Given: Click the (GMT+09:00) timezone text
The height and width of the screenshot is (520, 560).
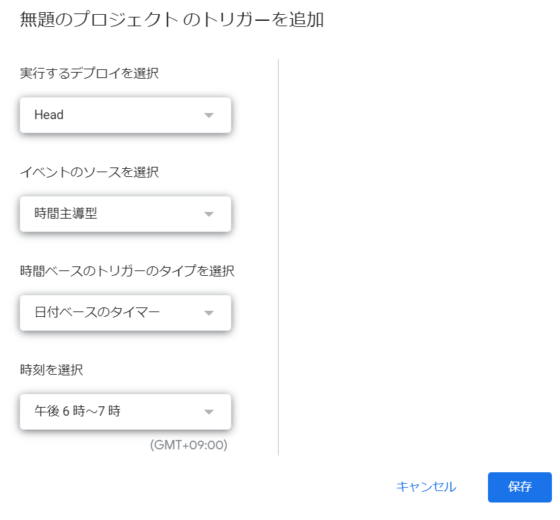Looking at the screenshot, I should pyautogui.click(x=188, y=445).
